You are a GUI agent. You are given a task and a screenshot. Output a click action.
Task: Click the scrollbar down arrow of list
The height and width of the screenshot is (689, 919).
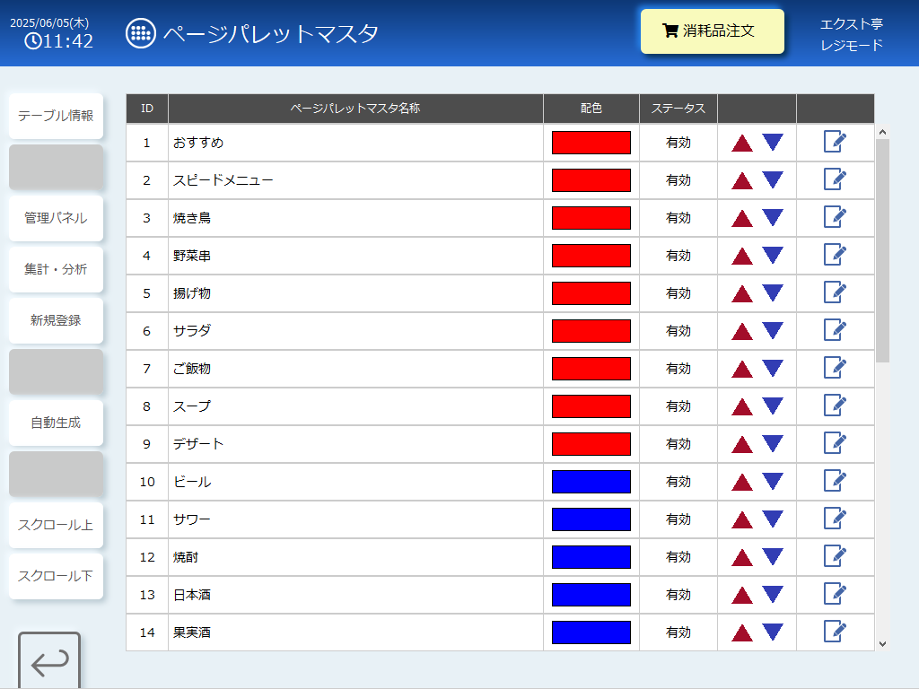click(882, 643)
